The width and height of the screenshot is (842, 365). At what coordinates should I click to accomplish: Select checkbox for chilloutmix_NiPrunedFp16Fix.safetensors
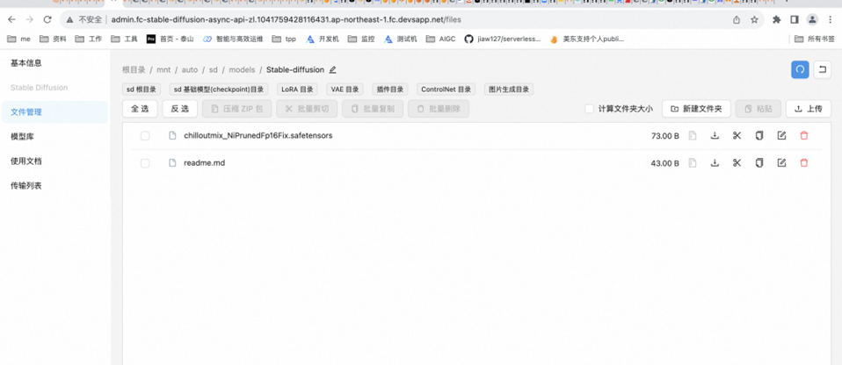click(145, 136)
